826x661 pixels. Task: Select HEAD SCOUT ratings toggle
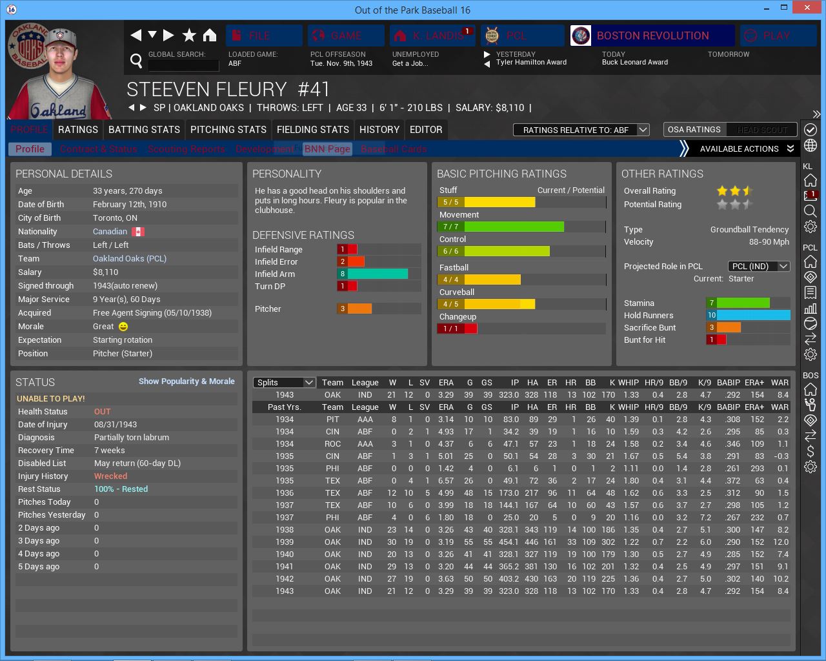[x=762, y=130]
